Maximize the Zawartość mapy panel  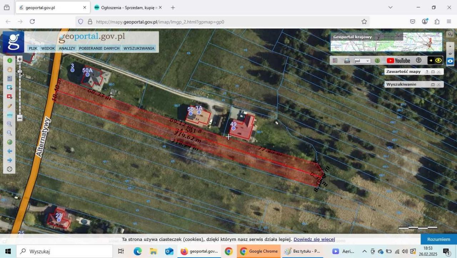point(433,72)
